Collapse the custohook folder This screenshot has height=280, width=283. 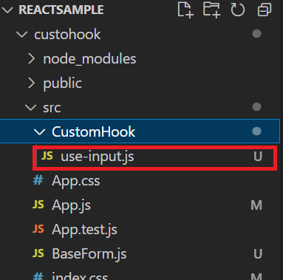21,34
